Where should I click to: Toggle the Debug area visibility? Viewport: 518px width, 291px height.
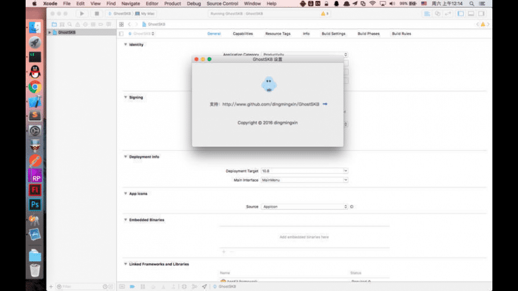pyautogui.click(x=471, y=14)
